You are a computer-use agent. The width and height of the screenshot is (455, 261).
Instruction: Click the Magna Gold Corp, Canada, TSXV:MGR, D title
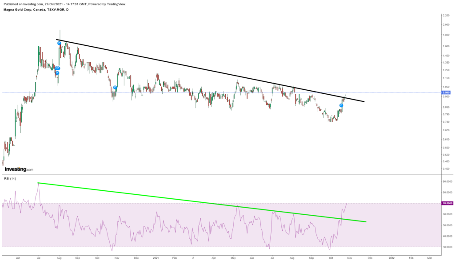36,10
